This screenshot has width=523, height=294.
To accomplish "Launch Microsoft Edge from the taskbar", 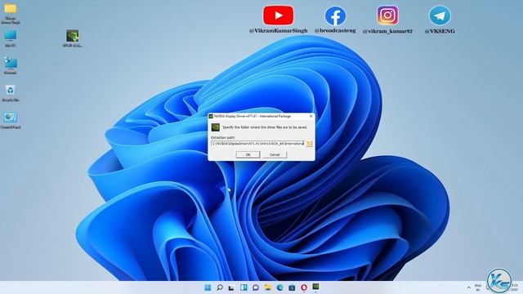I will tap(279, 287).
